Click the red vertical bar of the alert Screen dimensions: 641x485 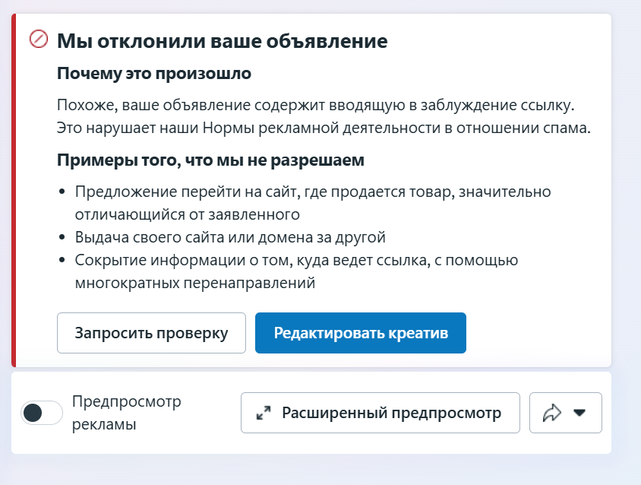pos(14,190)
